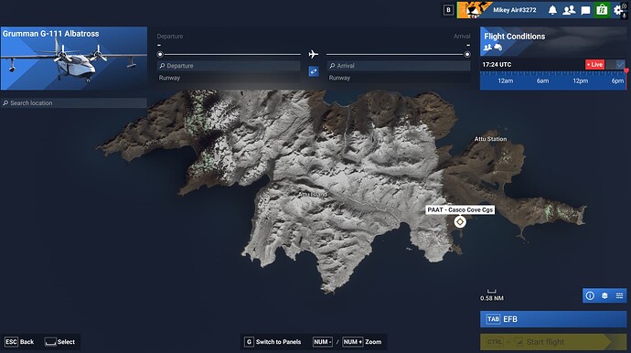Enable the Live time button
631x353 pixels.
(x=594, y=64)
